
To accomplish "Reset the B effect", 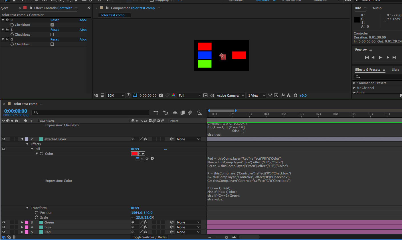I will (x=54, y=30).
